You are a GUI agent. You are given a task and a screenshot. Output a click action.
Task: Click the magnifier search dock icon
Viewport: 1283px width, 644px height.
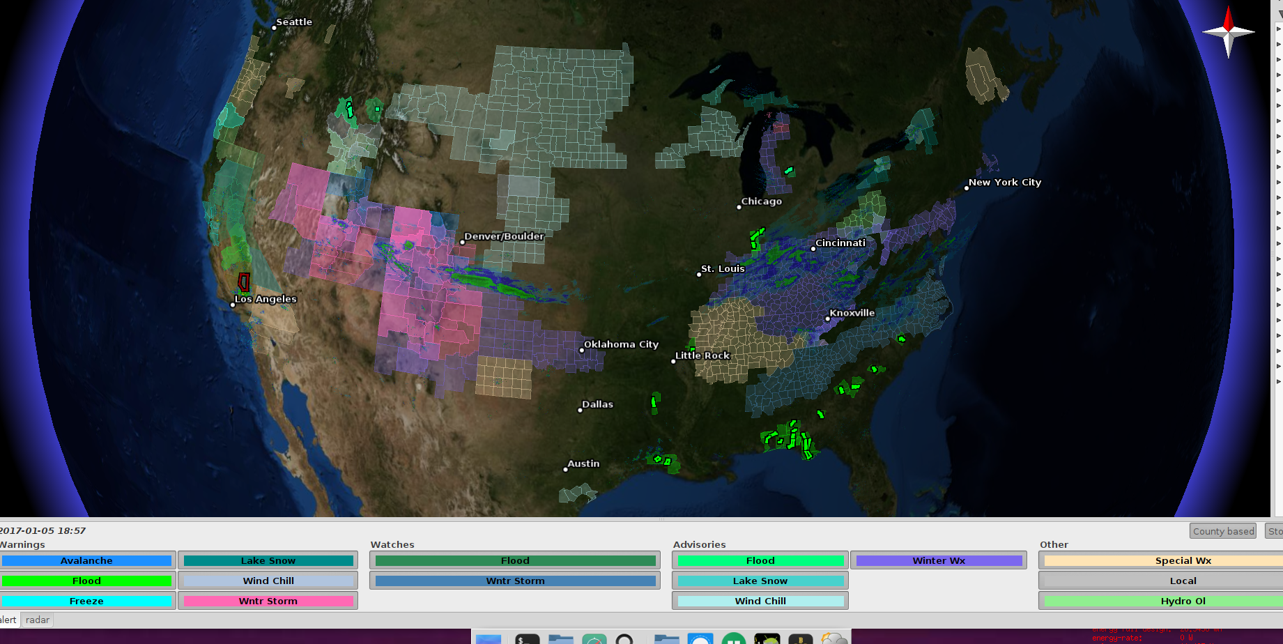pyautogui.click(x=625, y=639)
